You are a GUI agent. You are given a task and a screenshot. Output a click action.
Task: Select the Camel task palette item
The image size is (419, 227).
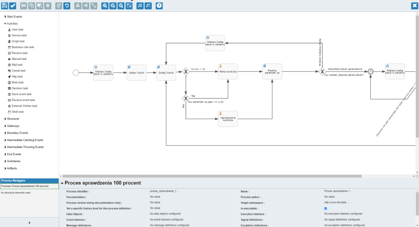tap(17, 71)
